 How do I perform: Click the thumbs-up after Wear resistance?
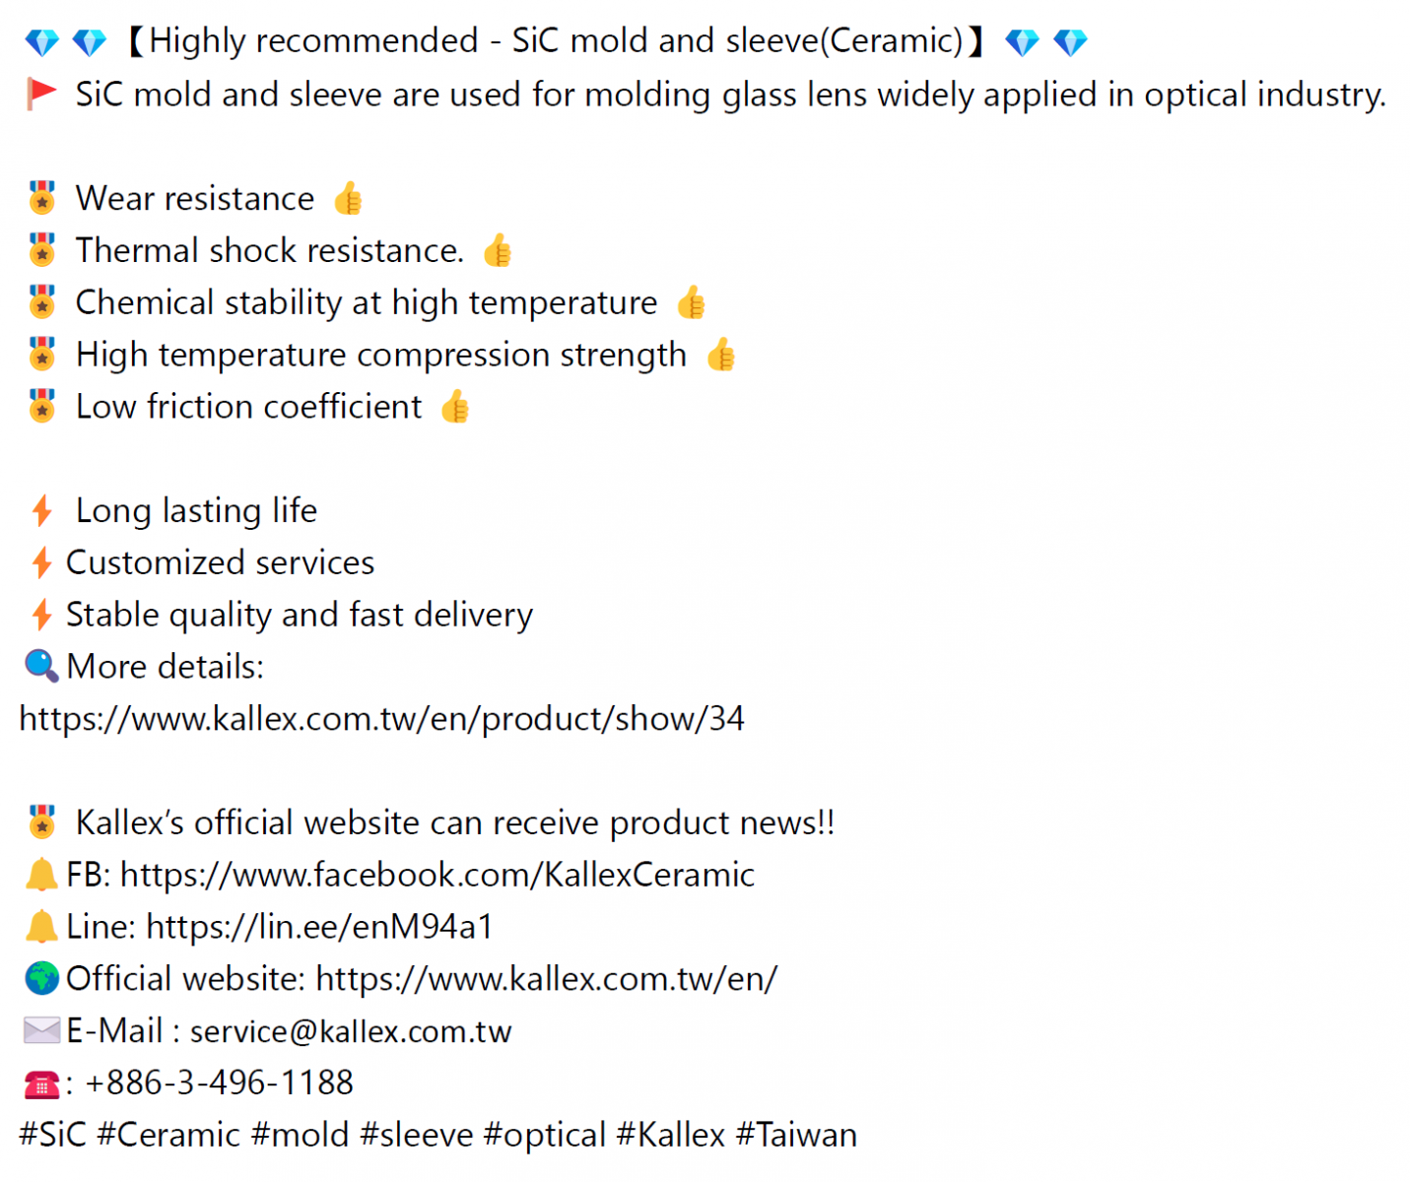coord(348,199)
